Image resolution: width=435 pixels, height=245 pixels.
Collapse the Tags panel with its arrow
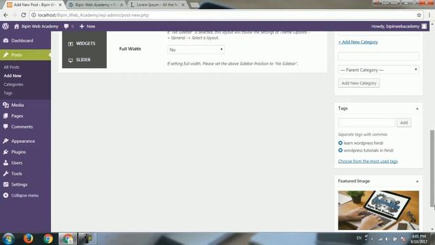pos(417,109)
